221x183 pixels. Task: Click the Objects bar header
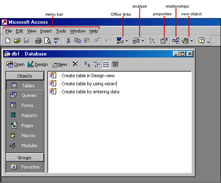(25, 76)
